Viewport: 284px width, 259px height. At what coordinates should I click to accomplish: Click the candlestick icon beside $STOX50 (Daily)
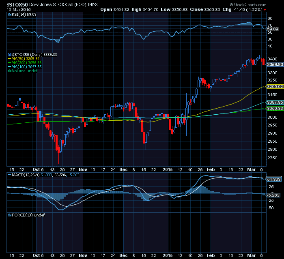[10, 55]
